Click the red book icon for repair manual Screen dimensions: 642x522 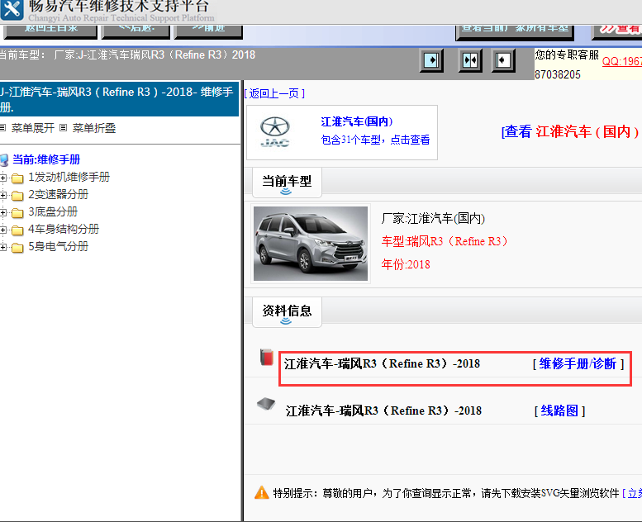pyautogui.click(x=267, y=358)
